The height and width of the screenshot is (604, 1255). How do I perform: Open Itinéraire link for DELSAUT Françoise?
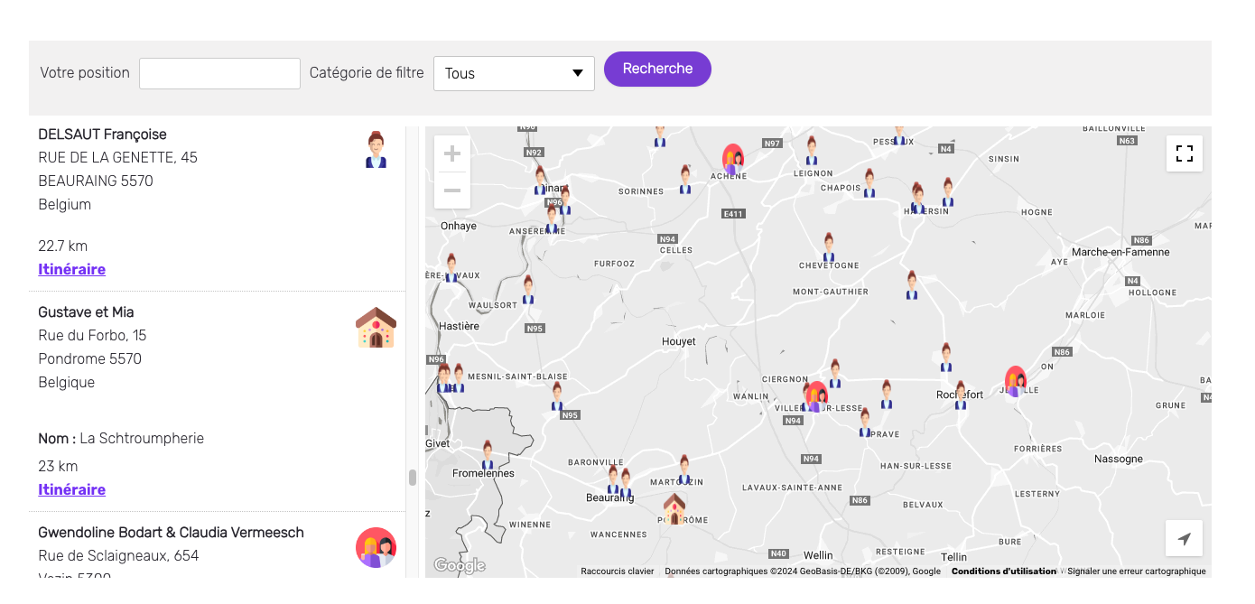(x=71, y=269)
